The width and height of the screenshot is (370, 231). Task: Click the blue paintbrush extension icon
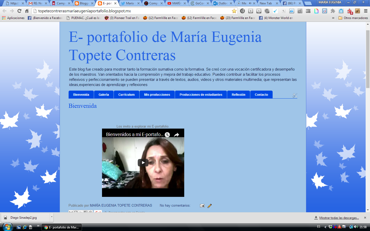275,11
